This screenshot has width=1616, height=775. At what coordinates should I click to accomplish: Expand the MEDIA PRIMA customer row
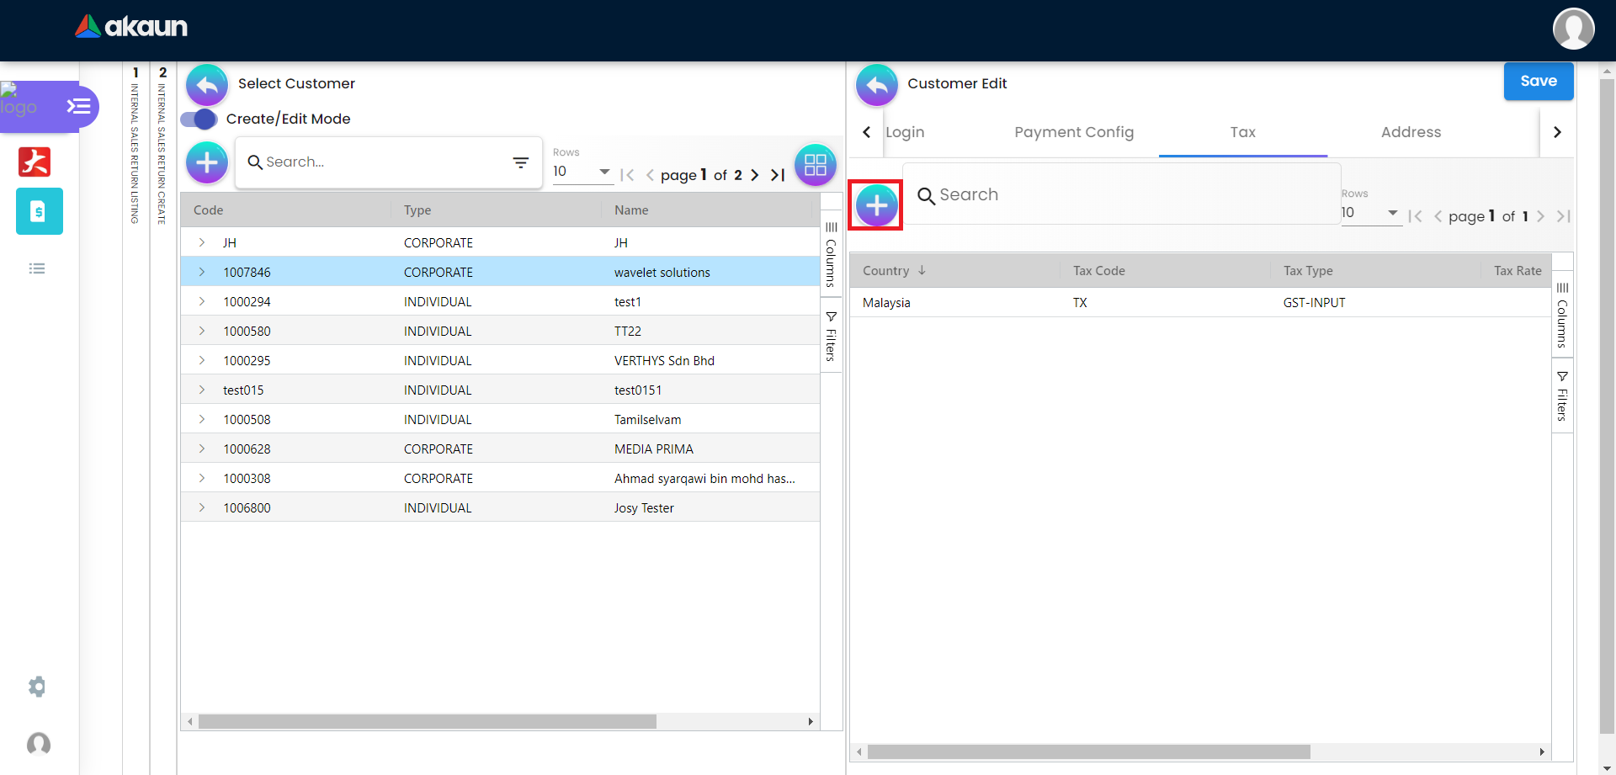tap(202, 449)
